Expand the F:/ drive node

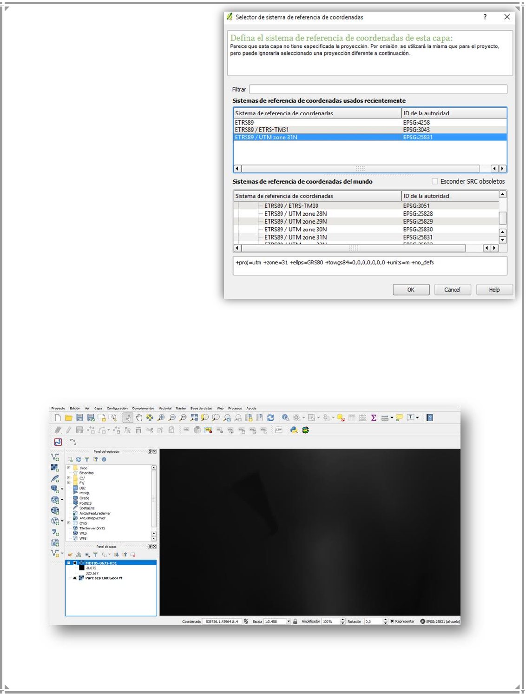tap(69, 482)
